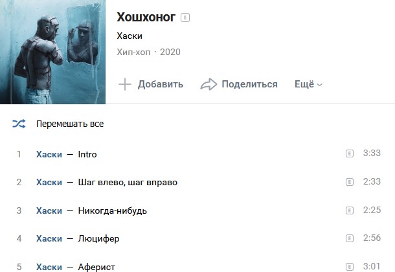Click the plus icon beside Добавить
This screenshot has width=395, height=272.
point(125,84)
